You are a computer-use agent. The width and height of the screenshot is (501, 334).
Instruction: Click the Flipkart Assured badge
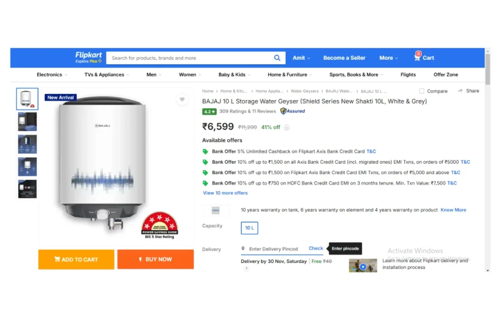pyautogui.click(x=293, y=111)
